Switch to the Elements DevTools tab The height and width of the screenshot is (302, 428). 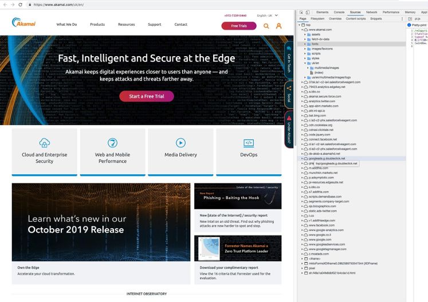323,12
